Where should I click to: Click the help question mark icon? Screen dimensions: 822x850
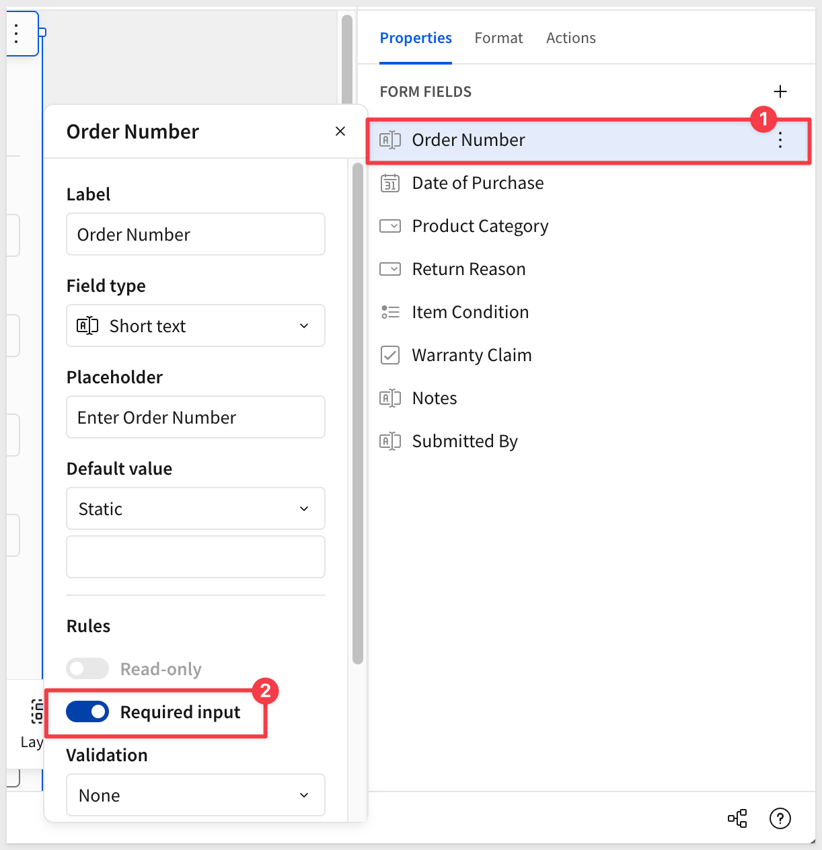click(780, 818)
